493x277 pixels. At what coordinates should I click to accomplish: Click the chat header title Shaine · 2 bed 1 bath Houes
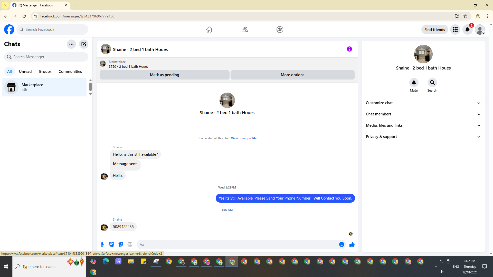[140, 50]
